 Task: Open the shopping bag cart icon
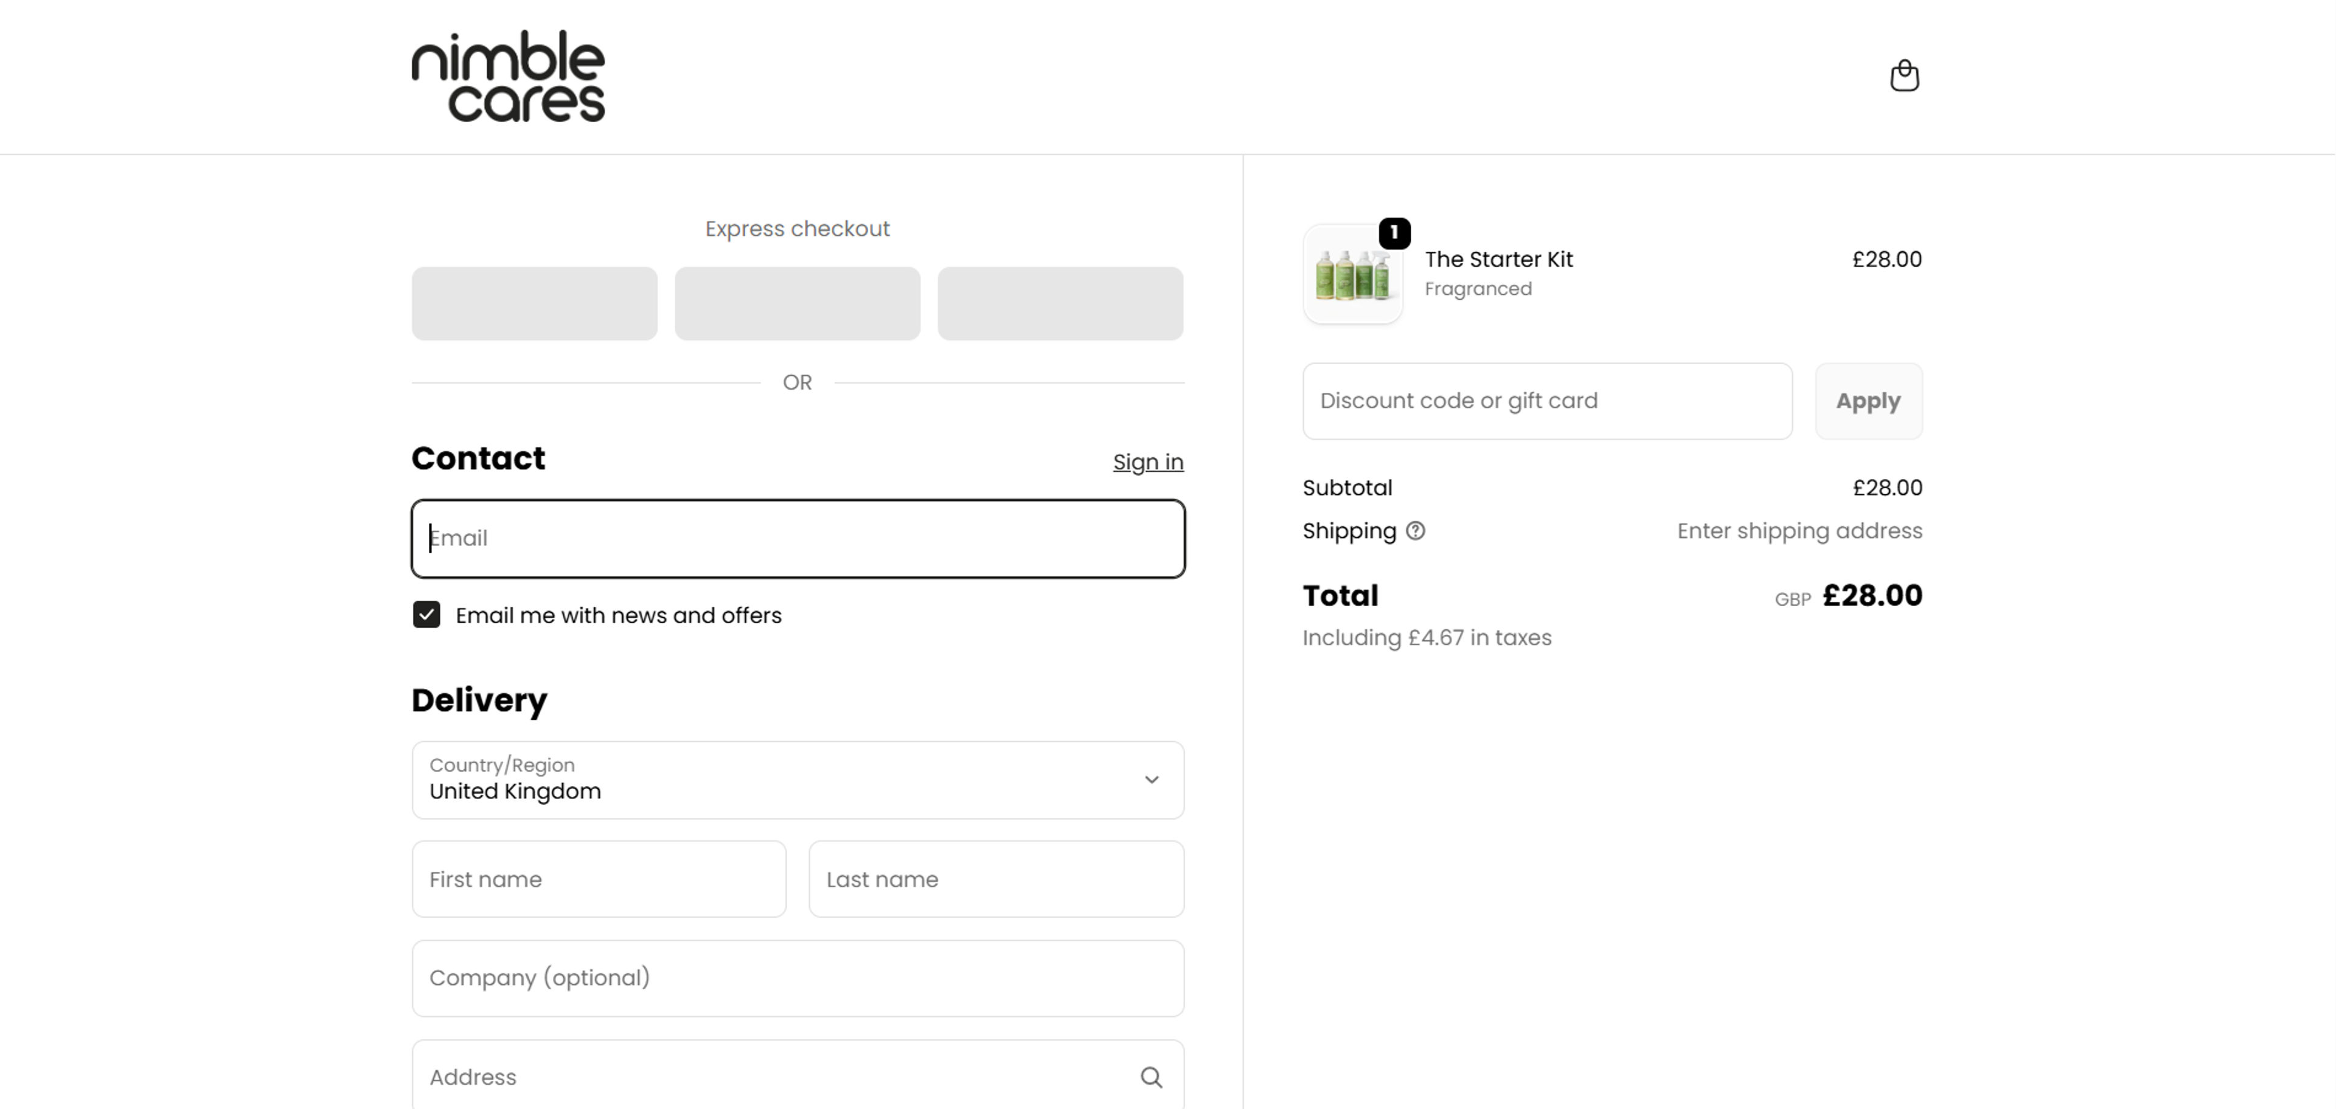coord(1906,76)
